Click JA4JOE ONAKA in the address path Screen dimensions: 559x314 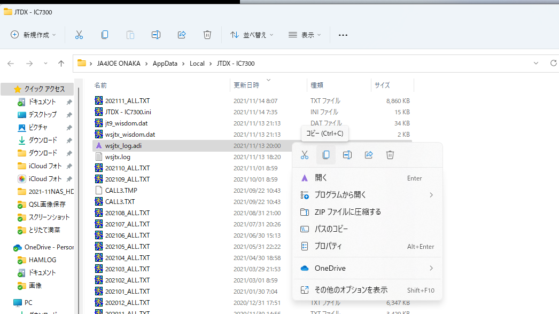[x=118, y=64]
